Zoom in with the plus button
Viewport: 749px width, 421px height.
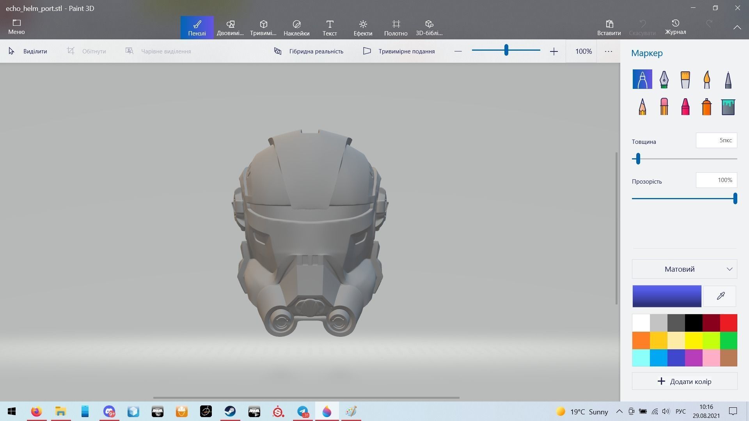(x=554, y=51)
